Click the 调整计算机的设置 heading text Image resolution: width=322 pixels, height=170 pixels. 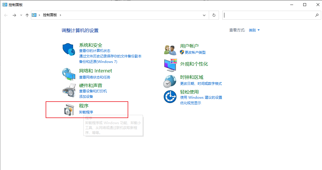(x=80, y=31)
